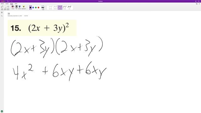Switch to the Draw ribbon tab
The image size is (201, 113).
[x=12, y=4]
